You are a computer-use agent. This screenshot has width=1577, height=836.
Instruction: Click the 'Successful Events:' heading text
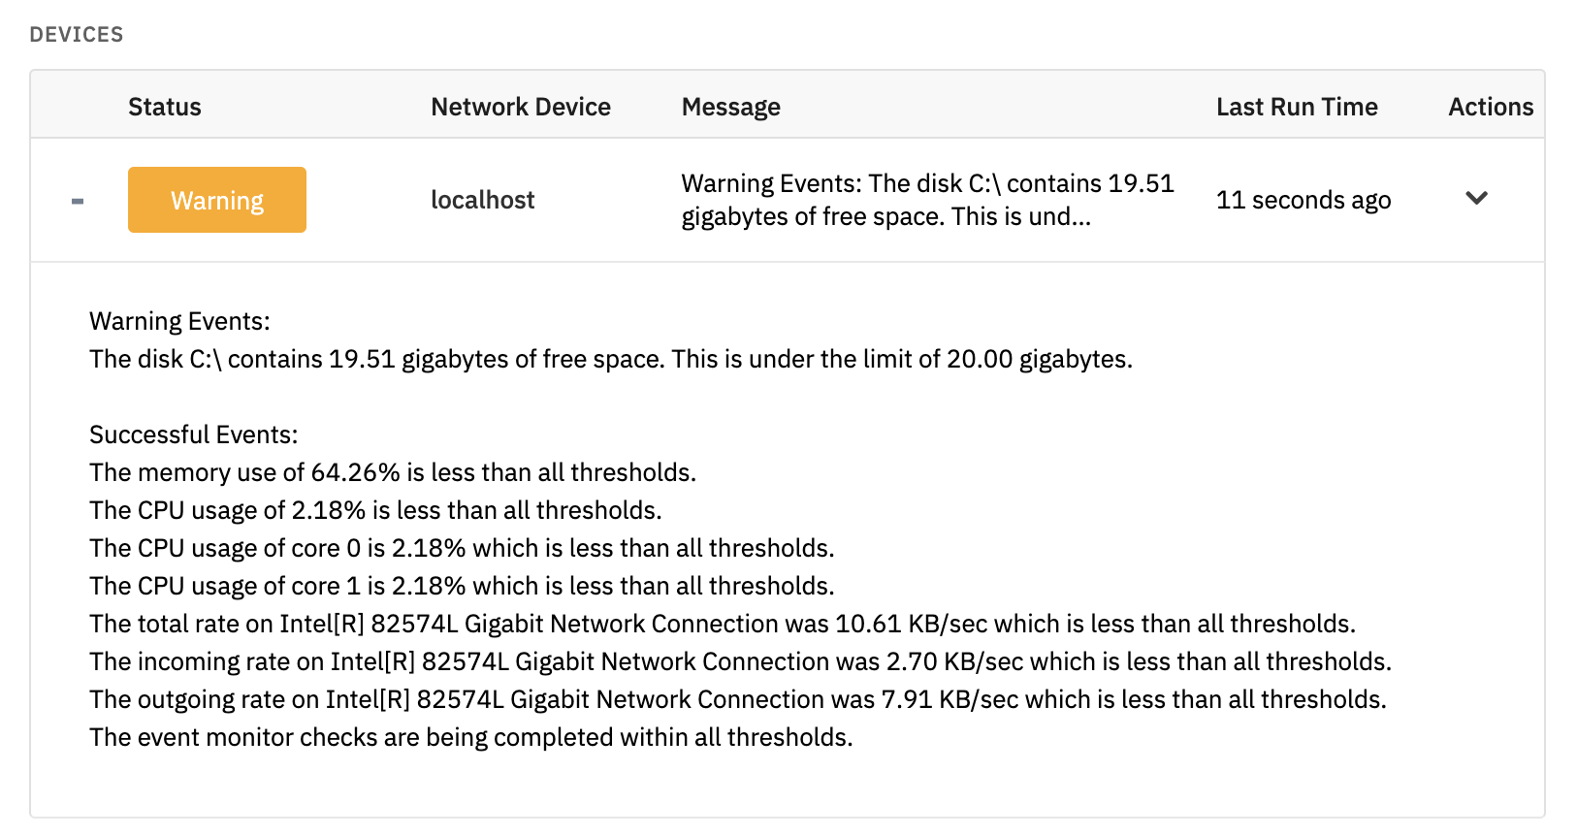194,434
